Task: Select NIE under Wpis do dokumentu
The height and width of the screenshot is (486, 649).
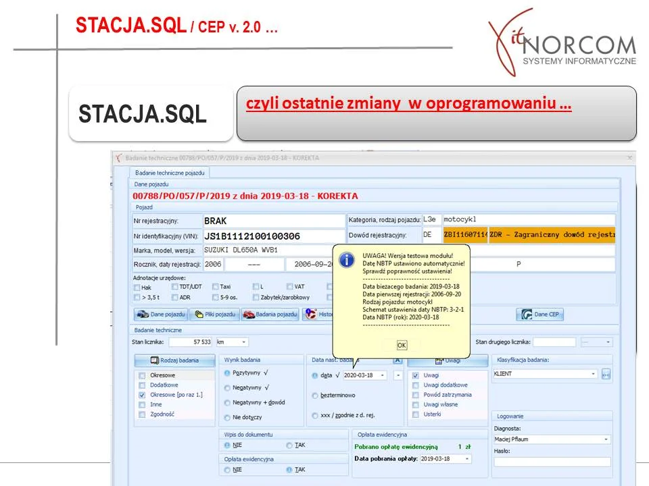Action: (x=227, y=446)
